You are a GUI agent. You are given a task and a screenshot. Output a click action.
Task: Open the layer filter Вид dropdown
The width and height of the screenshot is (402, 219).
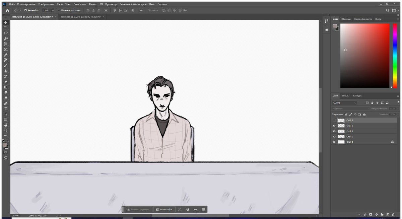click(345, 103)
